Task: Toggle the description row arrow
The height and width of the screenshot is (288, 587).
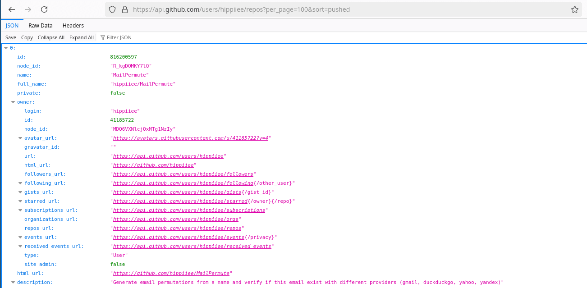Action: click(13, 282)
